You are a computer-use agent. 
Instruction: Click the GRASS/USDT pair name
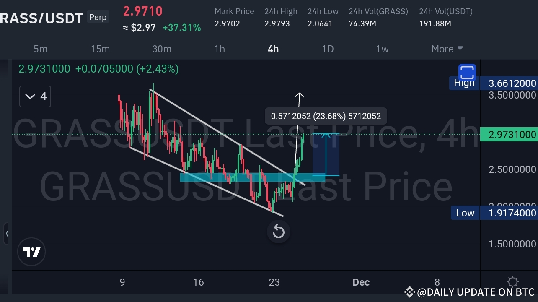click(41, 18)
